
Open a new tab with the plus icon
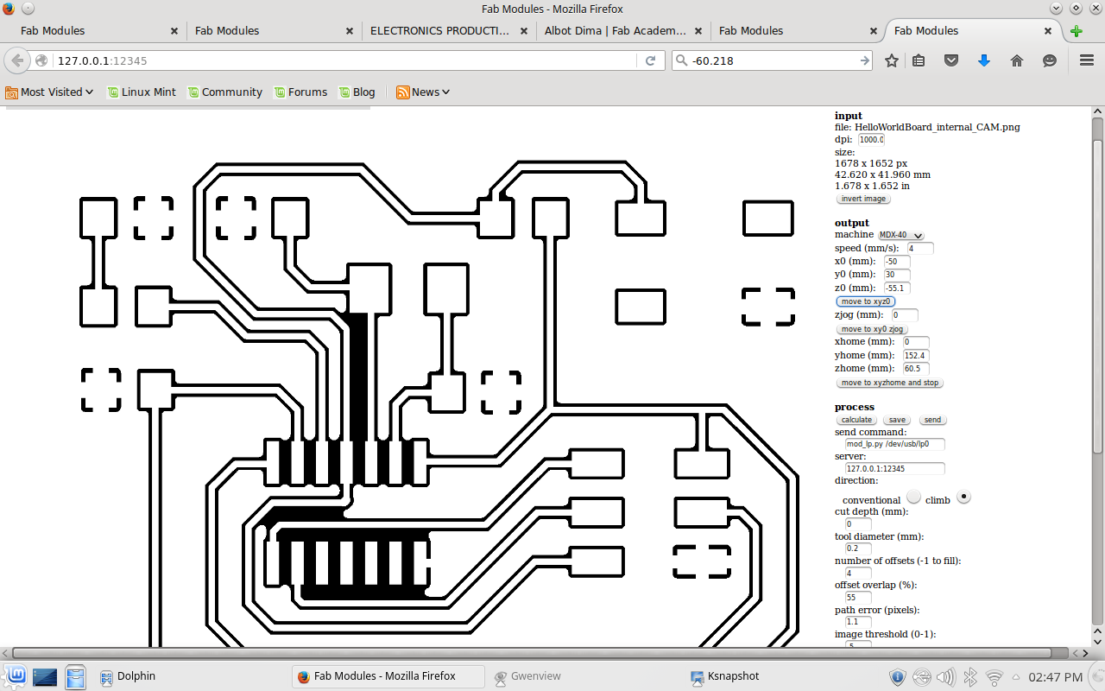(x=1077, y=31)
